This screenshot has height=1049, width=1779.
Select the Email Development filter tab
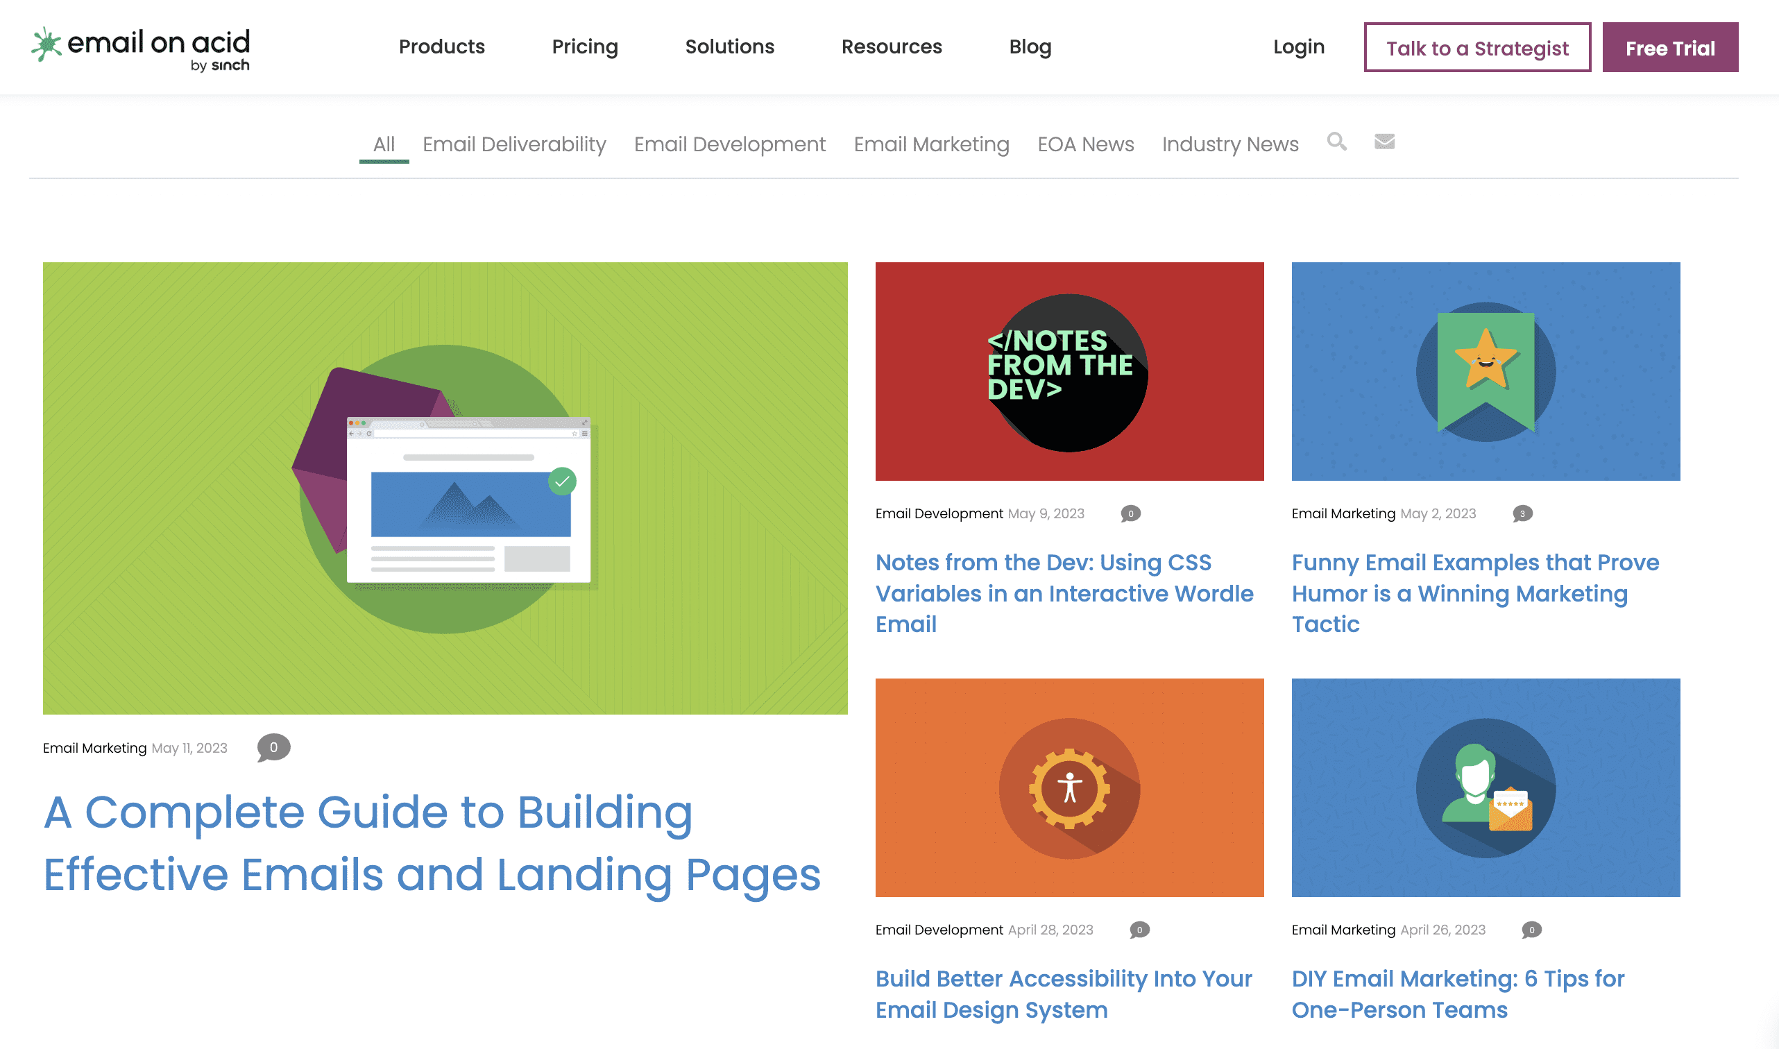pyautogui.click(x=731, y=144)
